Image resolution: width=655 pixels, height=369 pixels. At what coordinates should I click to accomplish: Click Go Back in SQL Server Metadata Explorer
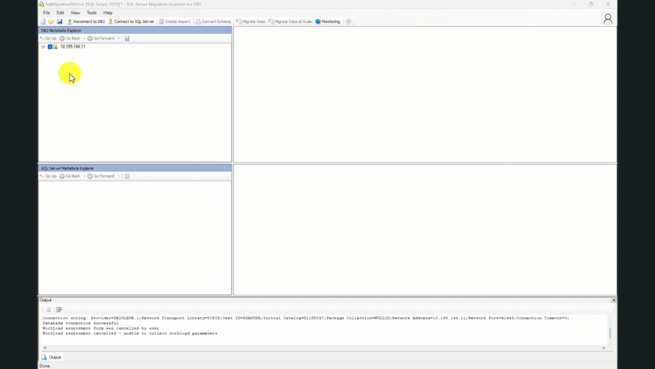(x=69, y=176)
